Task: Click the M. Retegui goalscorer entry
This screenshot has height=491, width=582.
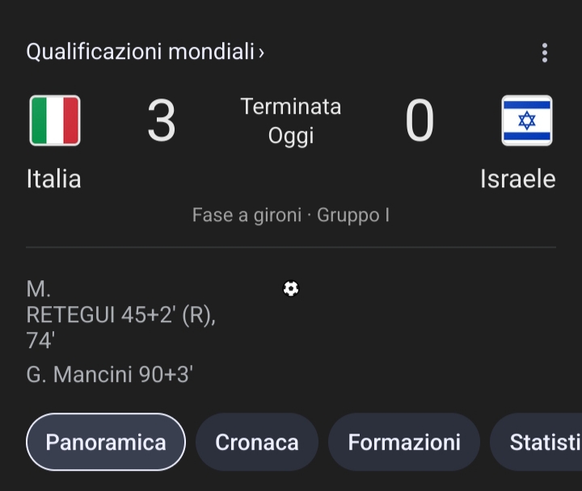Action: [x=120, y=314]
